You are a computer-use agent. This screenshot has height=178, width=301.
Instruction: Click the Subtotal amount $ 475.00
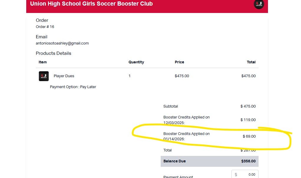(248, 106)
